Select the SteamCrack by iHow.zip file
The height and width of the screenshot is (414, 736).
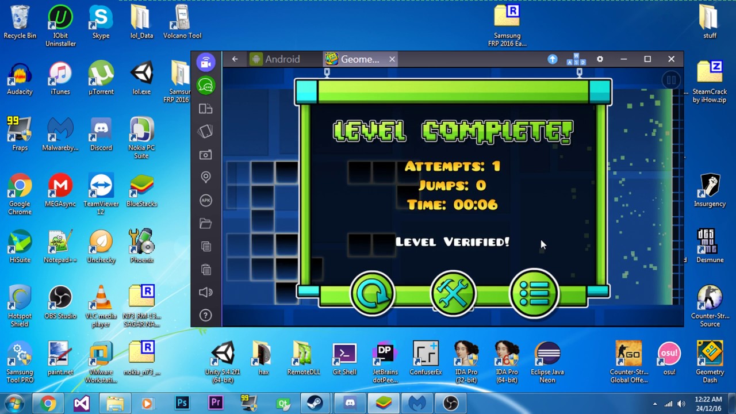click(x=710, y=82)
